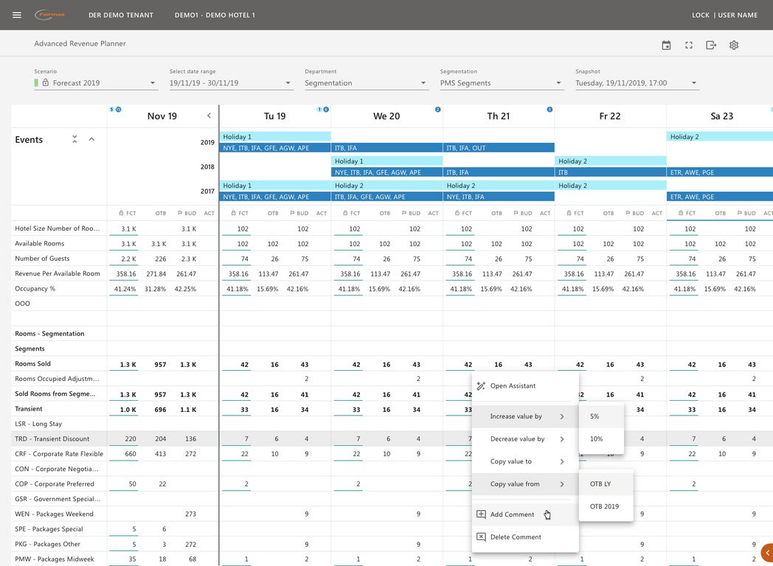Toggle fullscreen mode icon
The image size is (773, 566).
click(x=689, y=45)
